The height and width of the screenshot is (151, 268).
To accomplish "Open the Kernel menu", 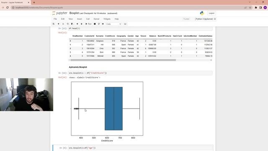I will coord(96,19).
